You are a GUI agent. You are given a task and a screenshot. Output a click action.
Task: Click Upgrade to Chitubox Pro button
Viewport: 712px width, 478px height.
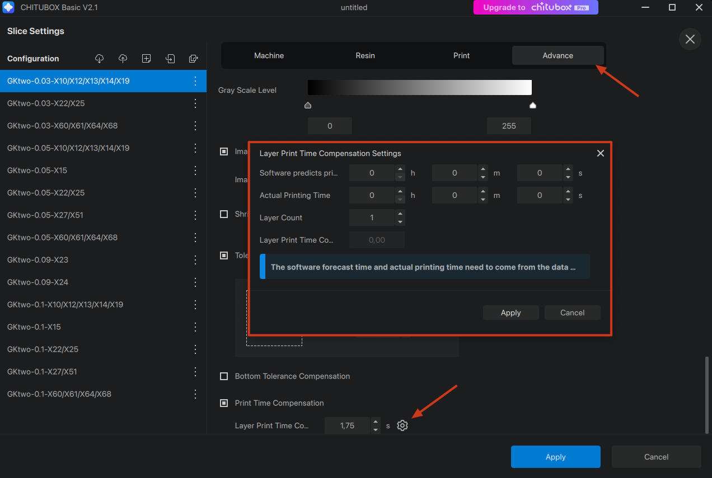pos(535,7)
